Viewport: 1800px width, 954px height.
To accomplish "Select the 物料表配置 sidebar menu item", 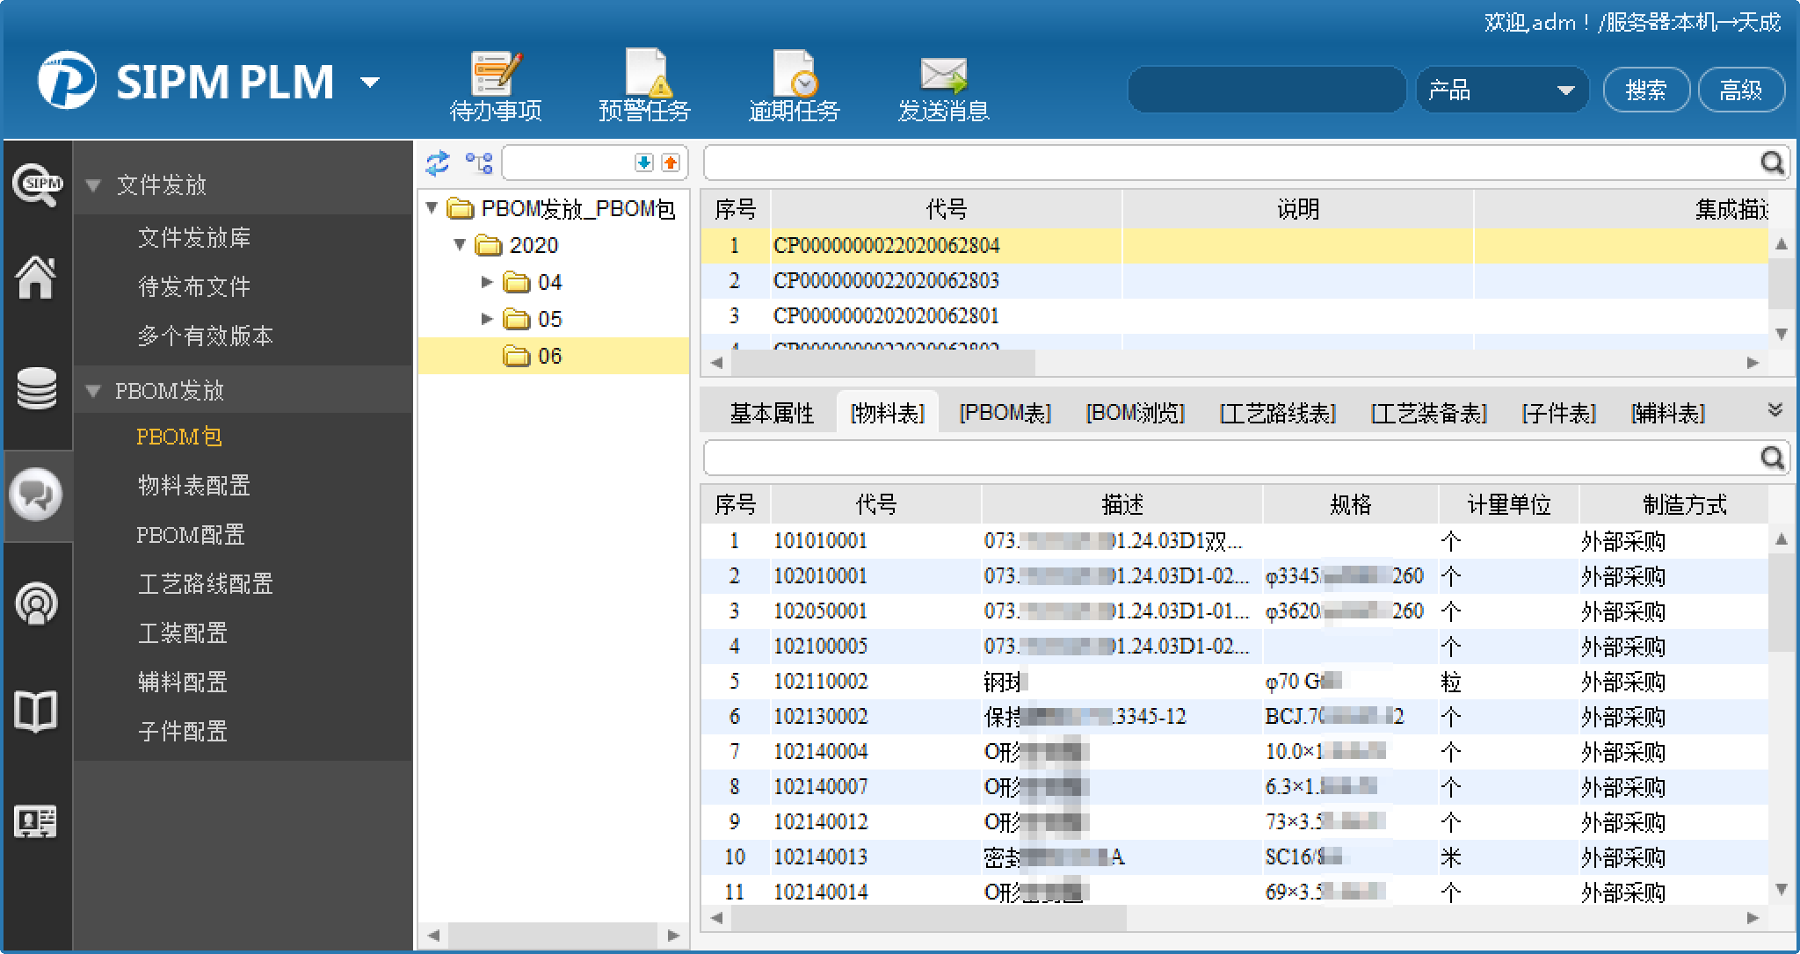I will point(193,486).
